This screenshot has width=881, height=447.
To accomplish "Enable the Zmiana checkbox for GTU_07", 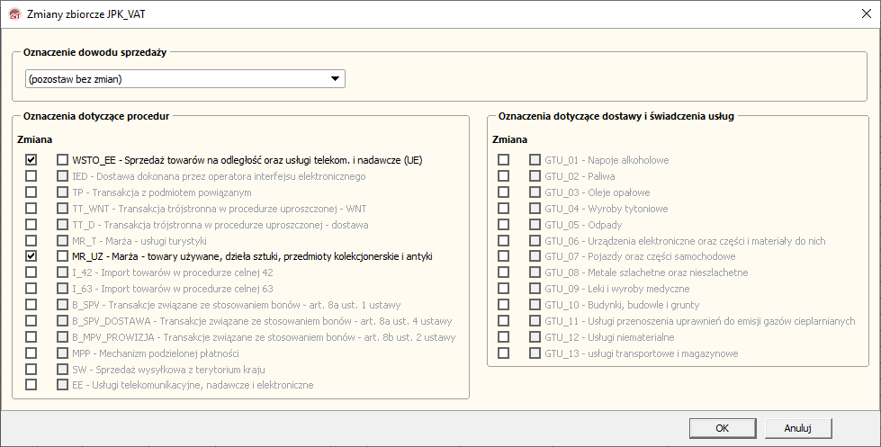I will 504,256.
